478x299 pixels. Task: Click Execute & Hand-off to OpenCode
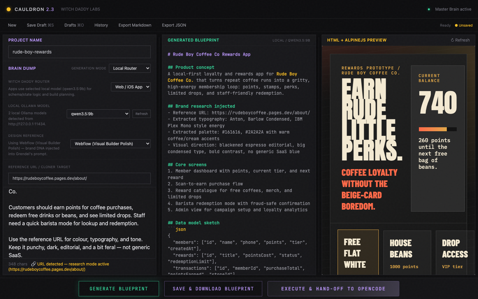point(333,289)
